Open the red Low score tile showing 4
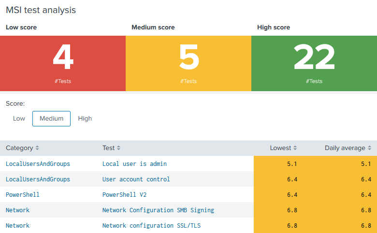Image resolution: width=377 pixels, height=233 pixels. 63,63
